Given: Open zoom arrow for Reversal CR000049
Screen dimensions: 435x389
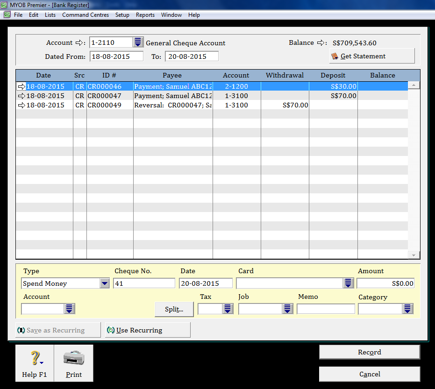Looking at the screenshot, I should click(x=21, y=105).
